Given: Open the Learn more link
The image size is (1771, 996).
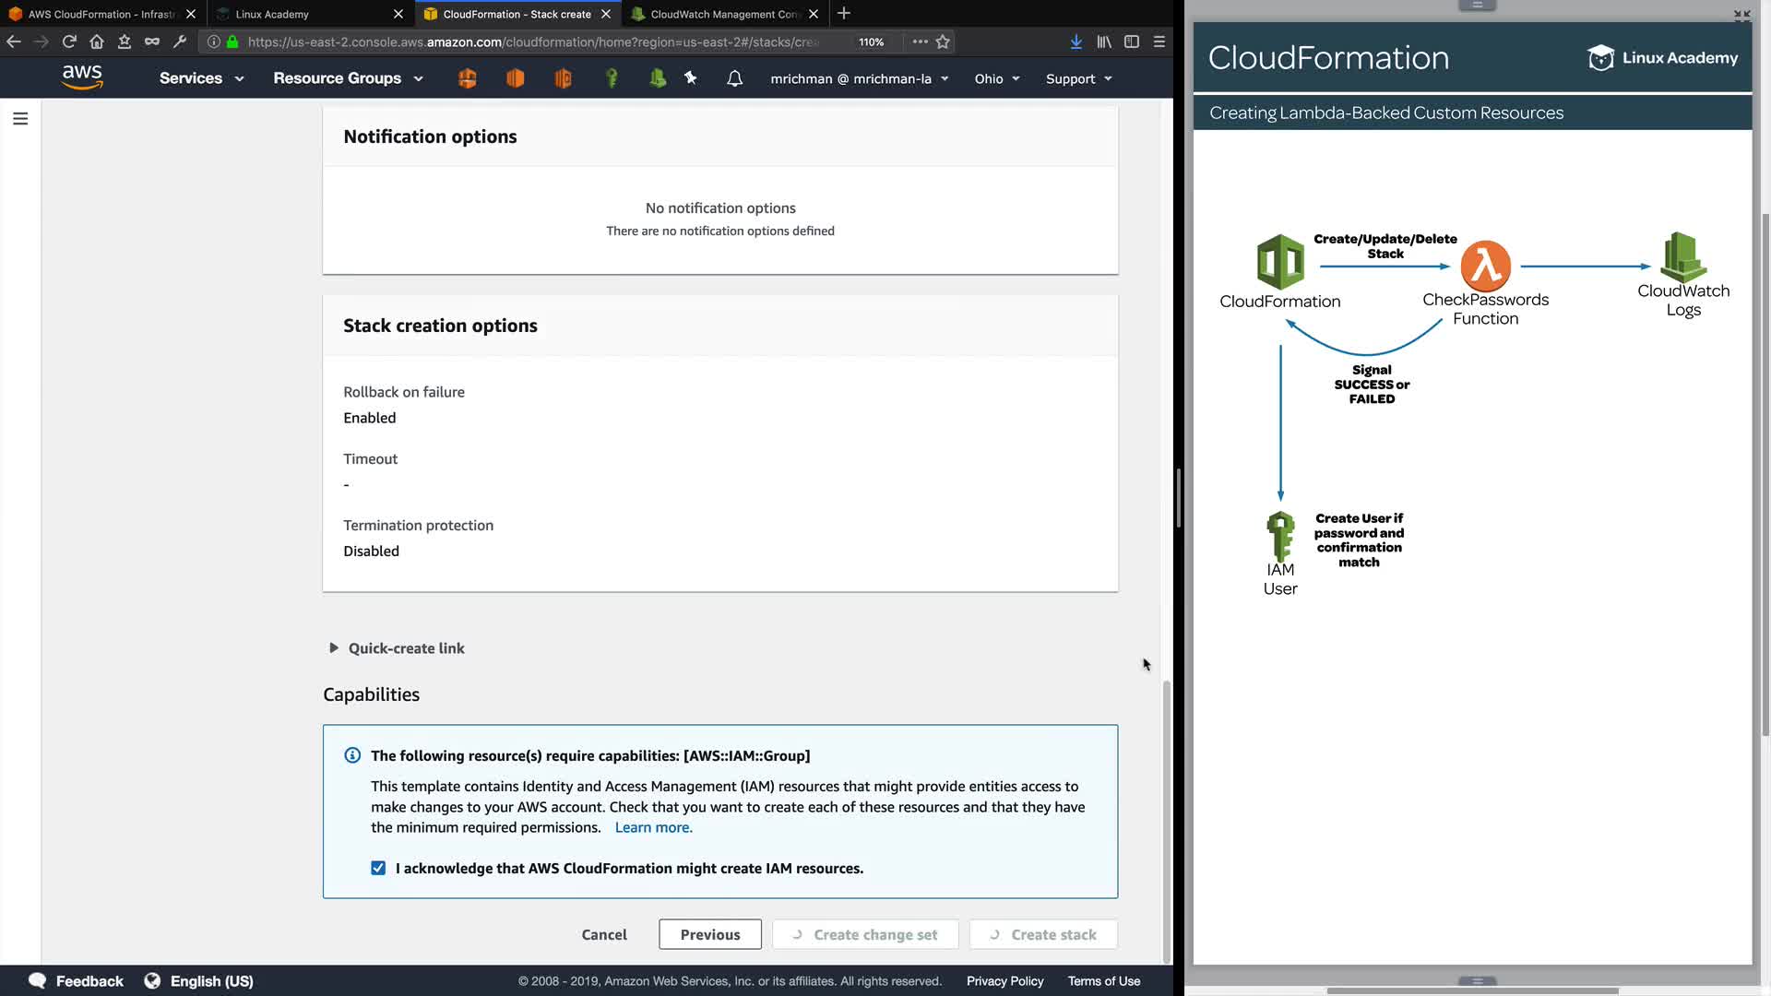Looking at the screenshot, I should [x=653, y=827].
